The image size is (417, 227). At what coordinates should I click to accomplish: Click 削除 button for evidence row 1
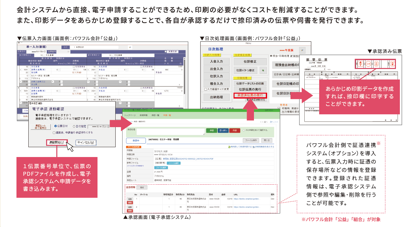point(130,202)
